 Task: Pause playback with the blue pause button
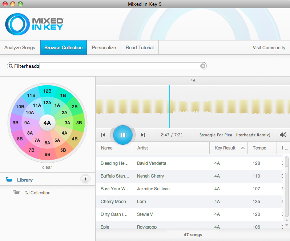tap(123, 135)
